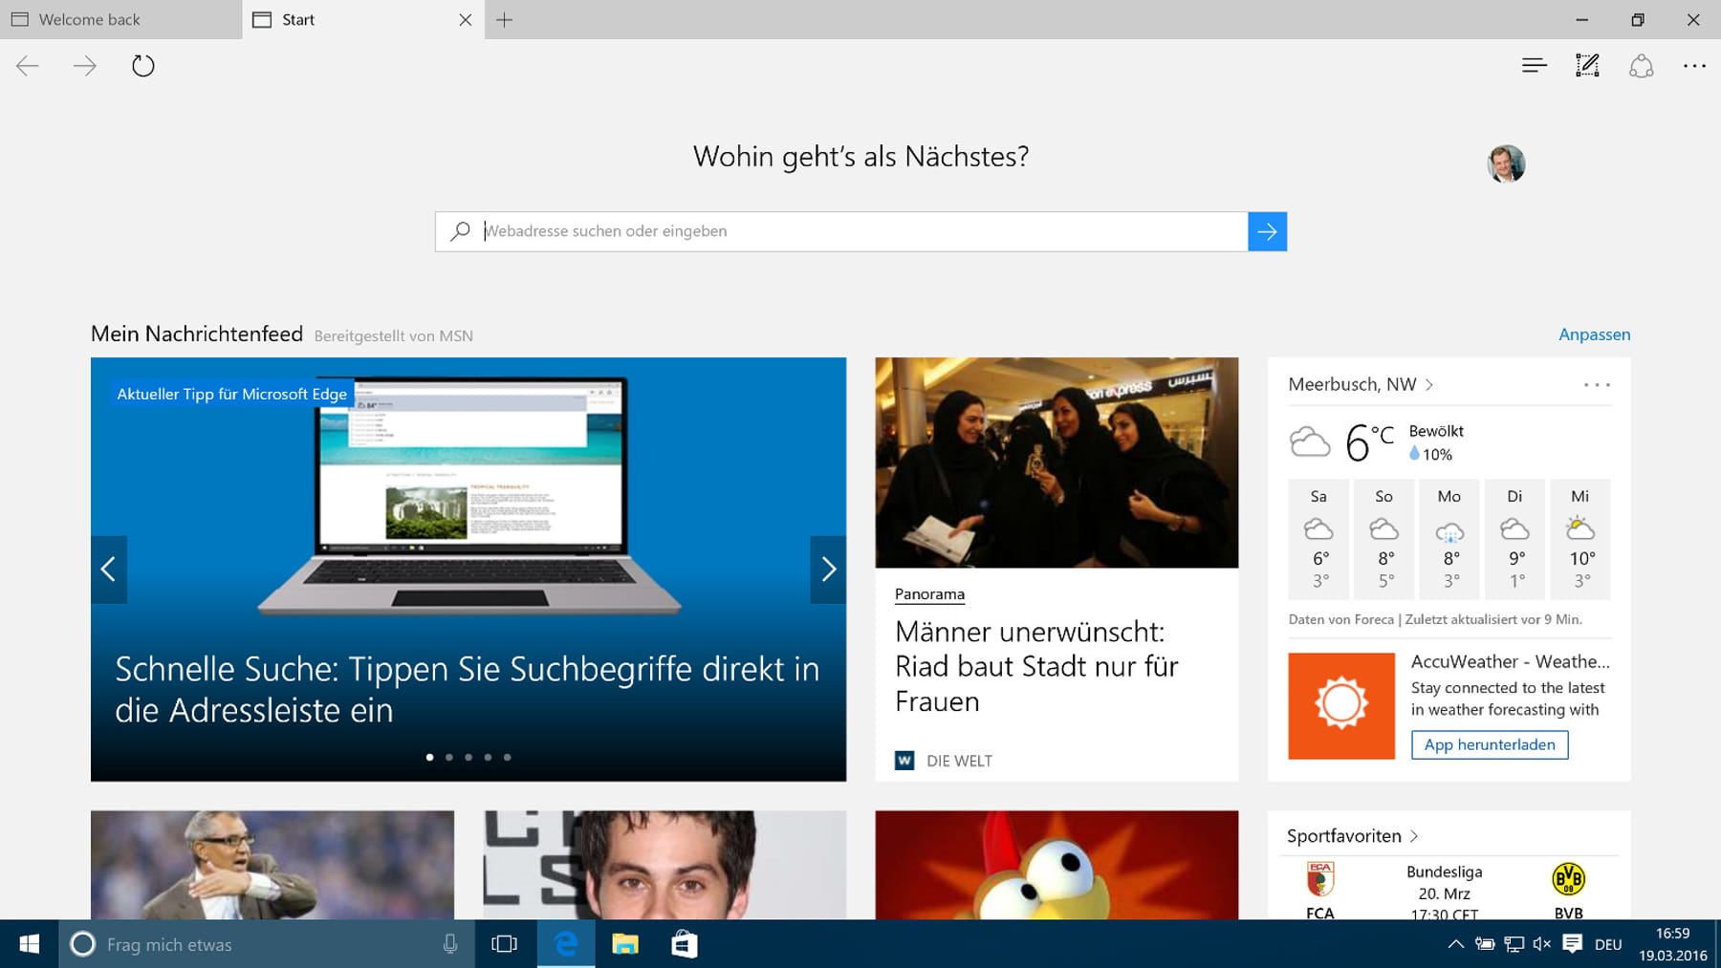Expand the Meerbusch, NW weather location
Viewport: 1721px width, 968px height.
(1360, 384)
